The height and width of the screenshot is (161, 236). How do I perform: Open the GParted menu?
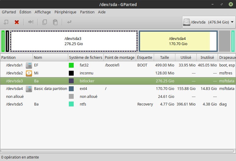9,12
